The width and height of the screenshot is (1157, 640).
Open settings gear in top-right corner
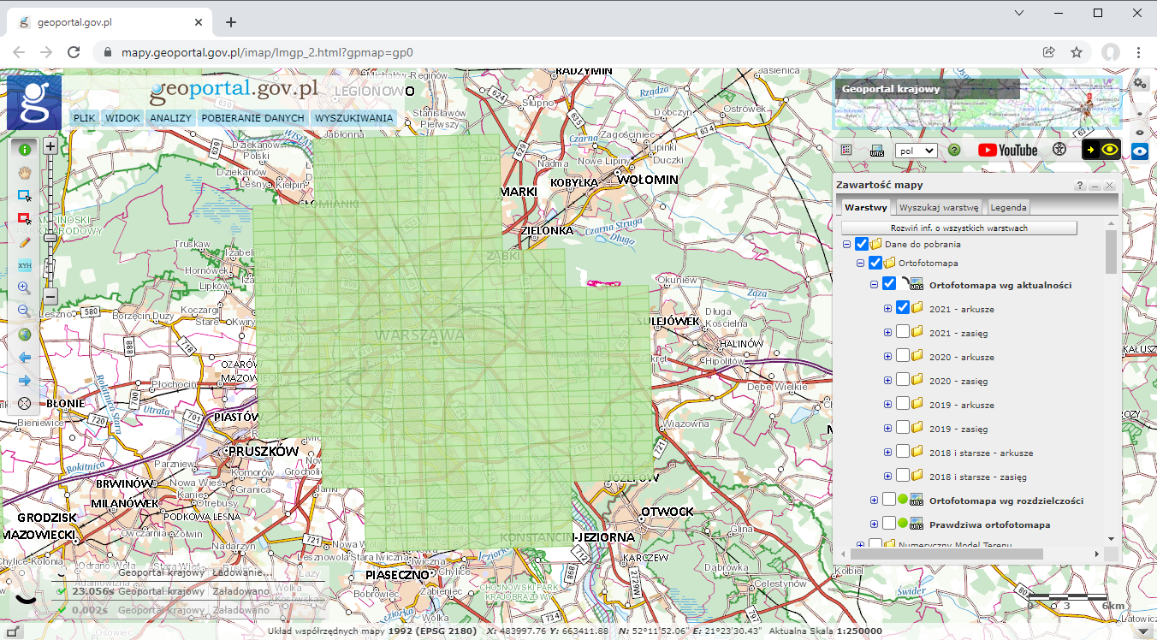(1139, 83)
